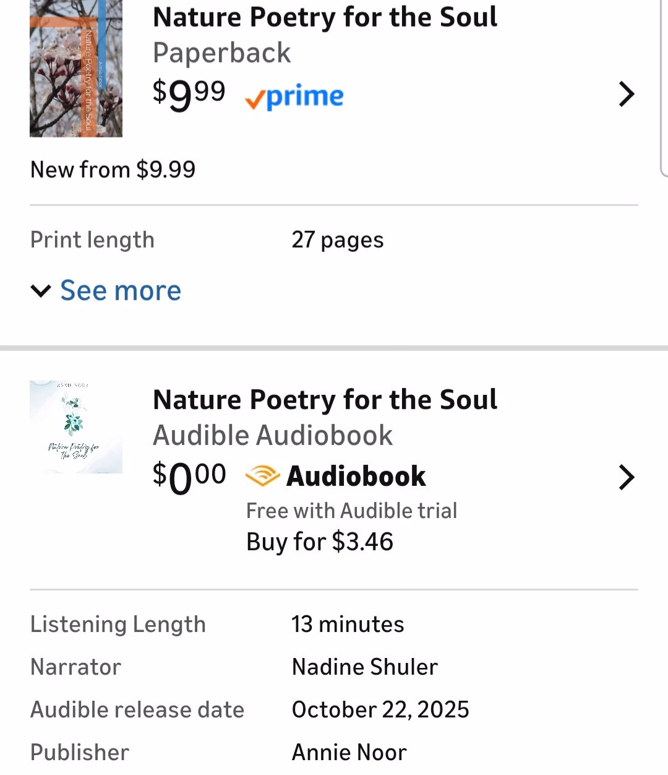Click the Prime checkmark logo
668x775 pixels.
tap(294, 97)
